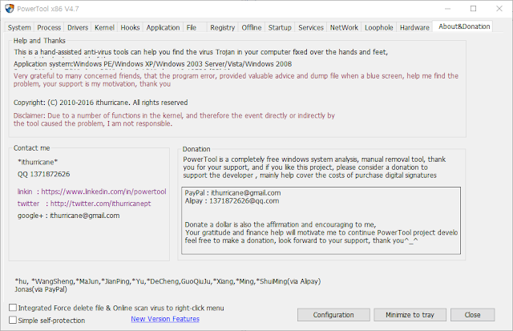
Task: Click the *ithurricane* name text
Action: [38, 162]
